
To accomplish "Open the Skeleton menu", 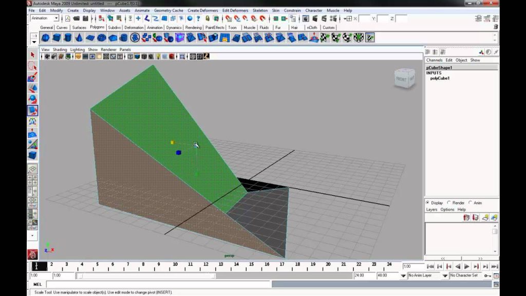I will (260, 10).
